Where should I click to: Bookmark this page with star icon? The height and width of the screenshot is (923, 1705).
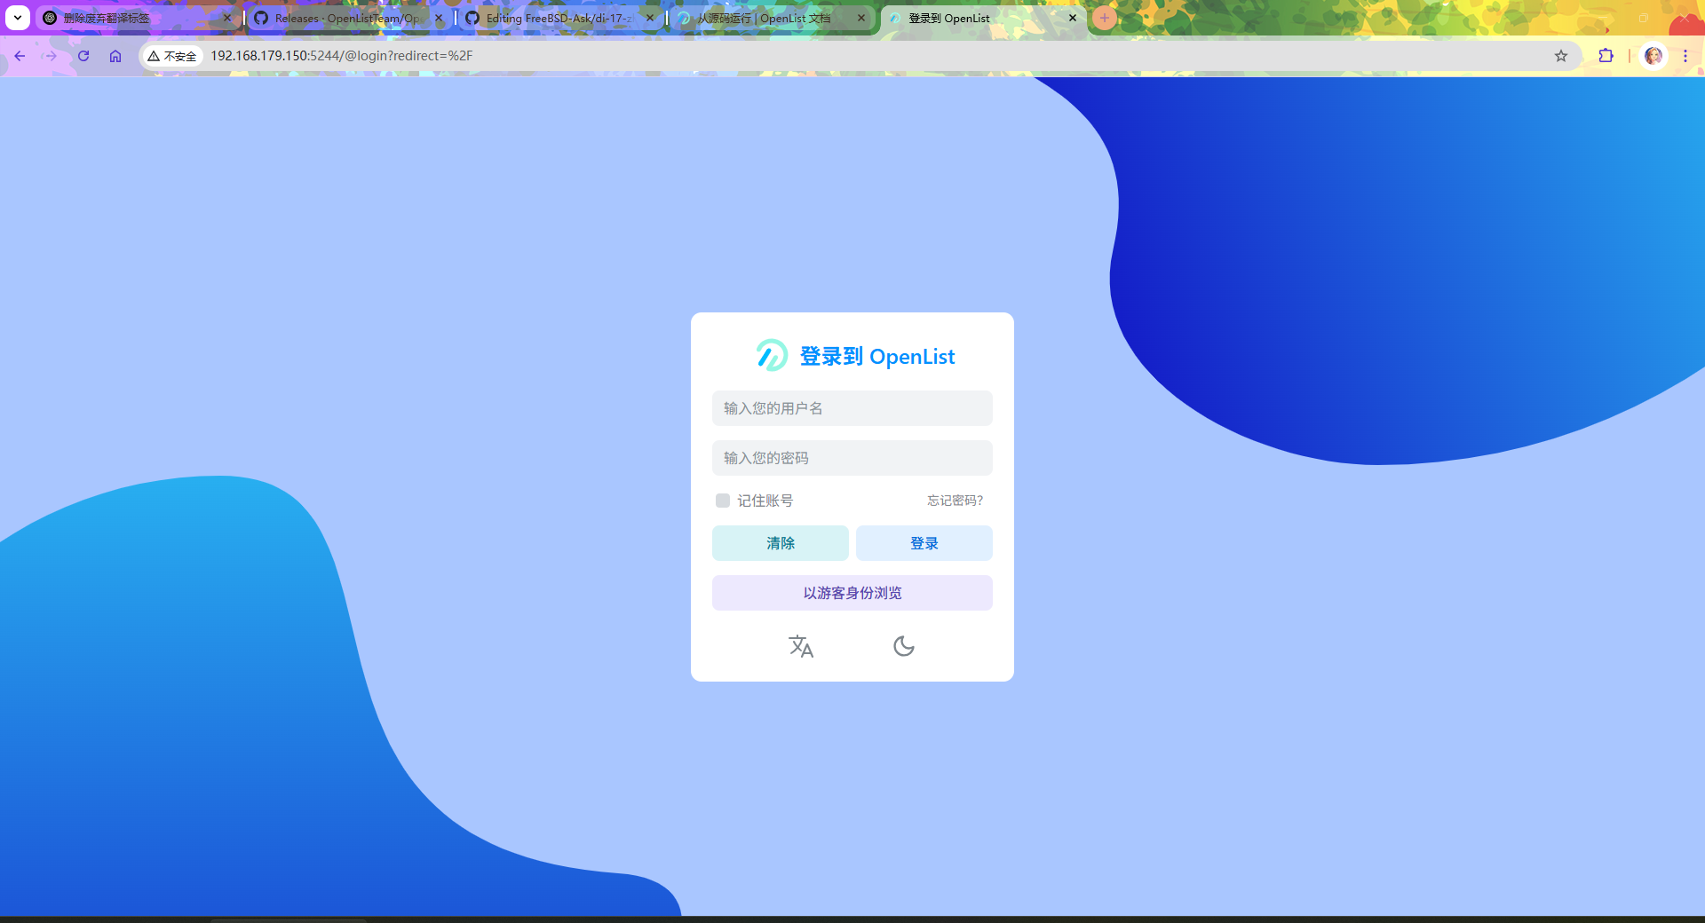(x=1561, y=56)
